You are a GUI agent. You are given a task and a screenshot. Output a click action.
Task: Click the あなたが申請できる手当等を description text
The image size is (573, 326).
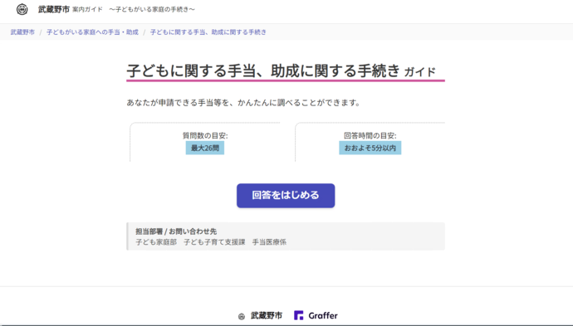[243, 103]
